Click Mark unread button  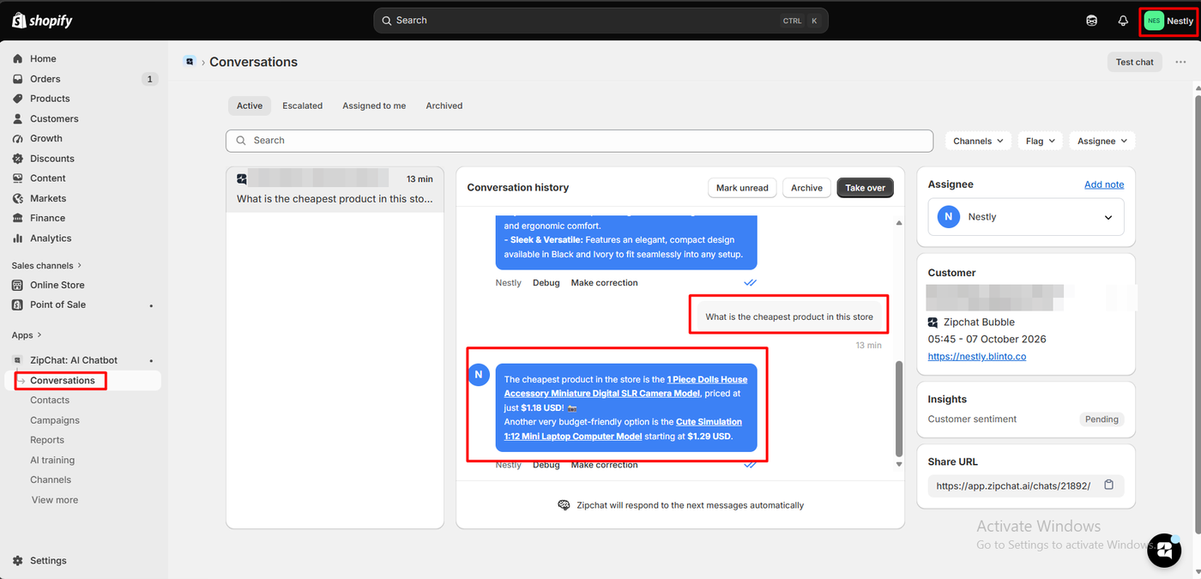743,188
